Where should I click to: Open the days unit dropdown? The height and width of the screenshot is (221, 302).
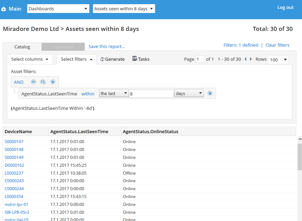[189, 93]
